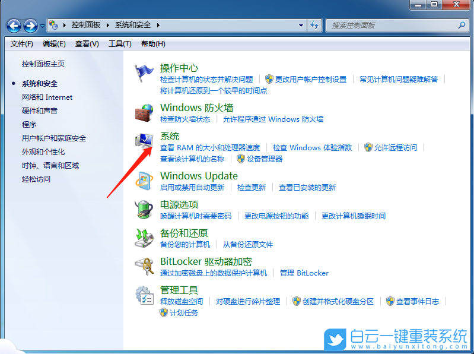Open the BitLocker 驱动器加密 heading link

click(206, 261)
